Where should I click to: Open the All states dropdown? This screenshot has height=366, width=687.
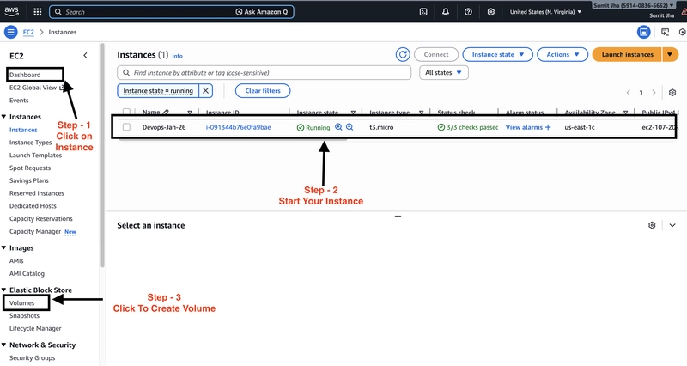444,73
